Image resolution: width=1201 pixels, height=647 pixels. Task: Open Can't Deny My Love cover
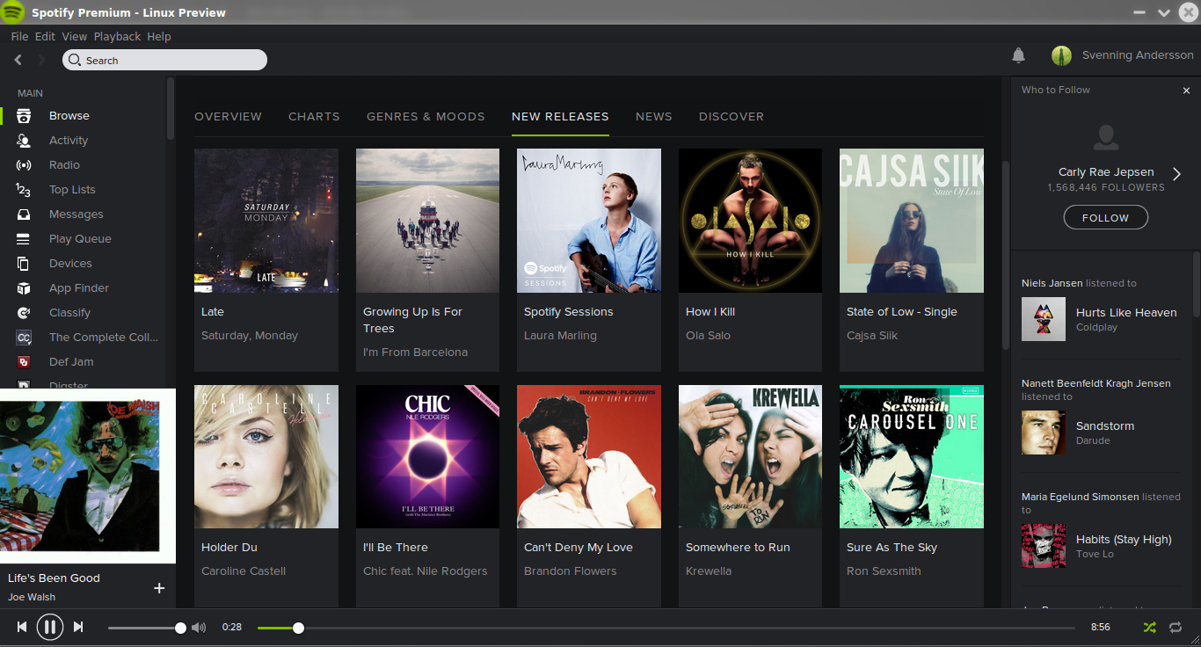pos(589,456)
